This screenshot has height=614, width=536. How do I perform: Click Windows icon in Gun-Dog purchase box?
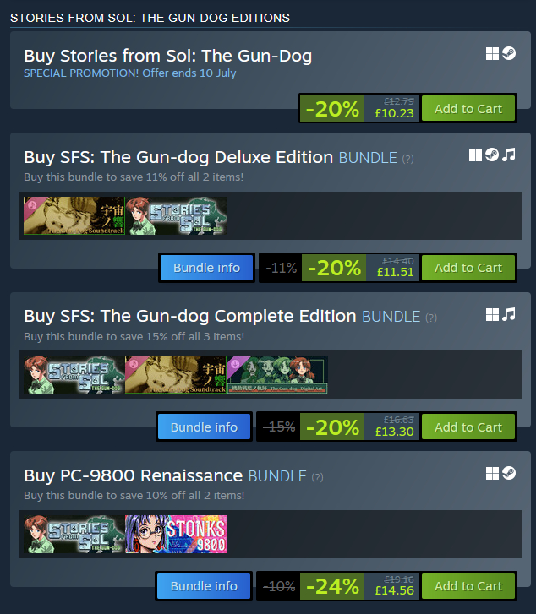[x=492, y=54]
